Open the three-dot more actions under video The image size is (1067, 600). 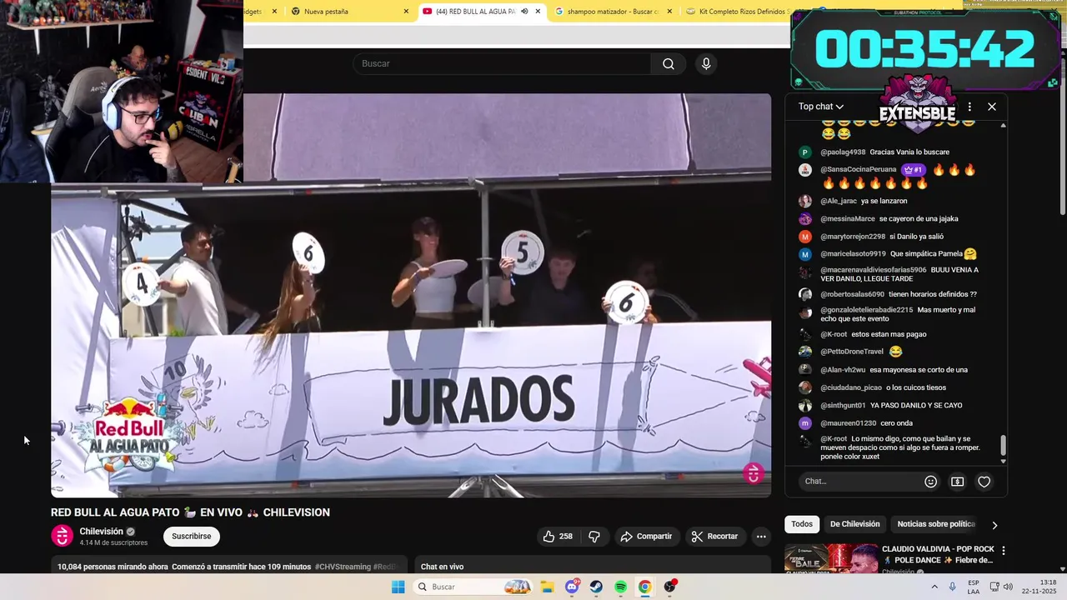pos(761,537)
